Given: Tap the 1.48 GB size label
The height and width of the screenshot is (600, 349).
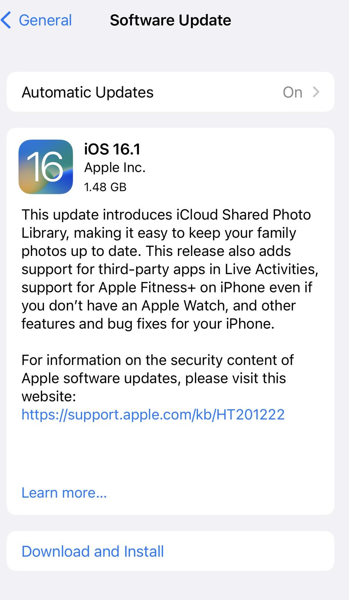Looking at the screenshot, I should (105, 187).
